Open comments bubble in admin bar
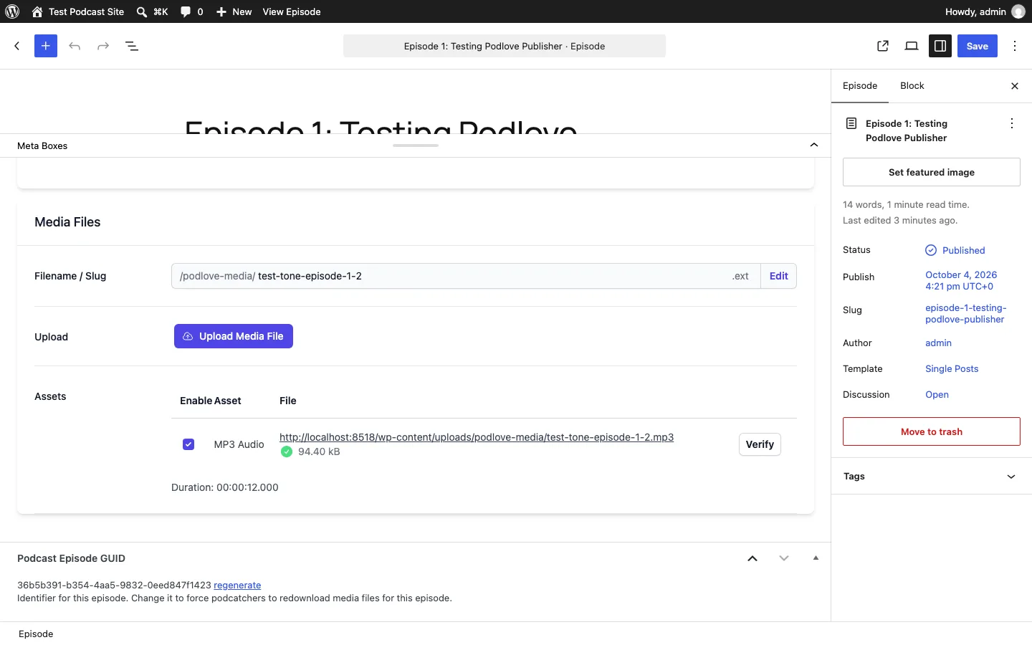This screenshot has width=1032, height=645. click(191, 11)
